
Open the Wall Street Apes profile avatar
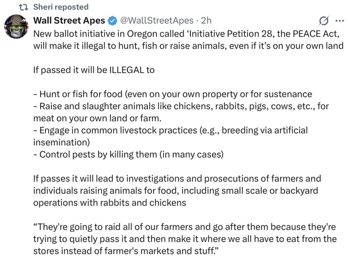coord(16,26)
